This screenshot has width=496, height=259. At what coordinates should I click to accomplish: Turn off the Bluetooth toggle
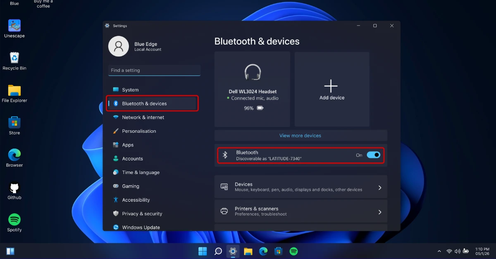374,155
